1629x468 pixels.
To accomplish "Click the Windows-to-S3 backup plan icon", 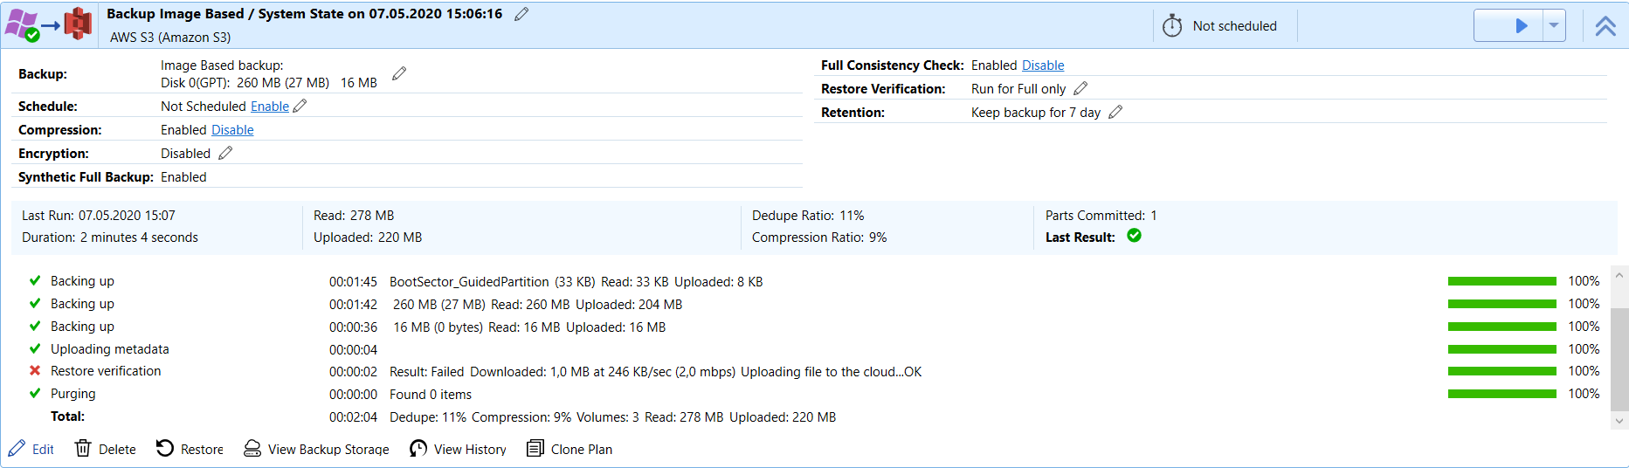I will tap(48, 24).
